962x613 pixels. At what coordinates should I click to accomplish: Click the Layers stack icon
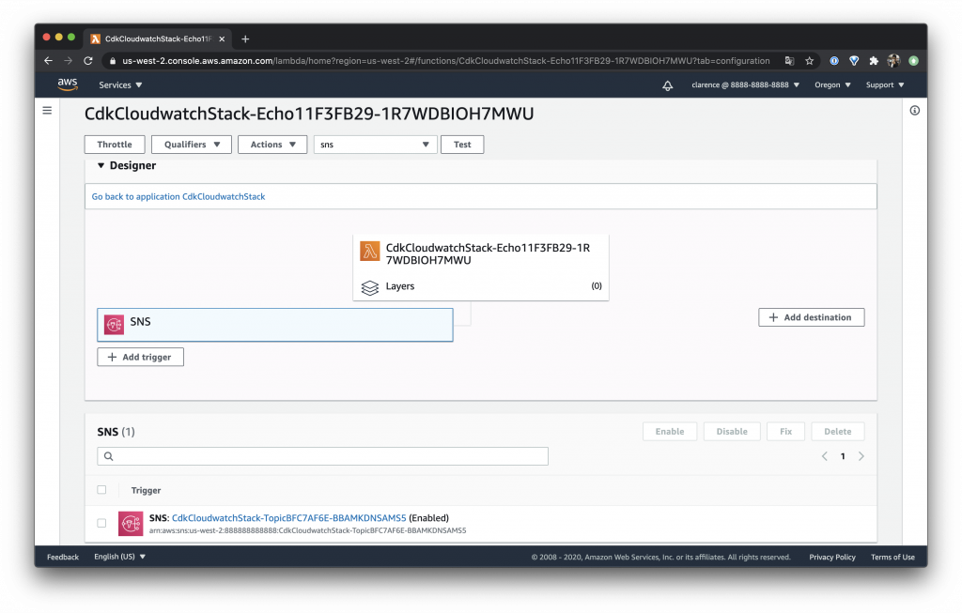pyautogui.click(x=370, y=287)
